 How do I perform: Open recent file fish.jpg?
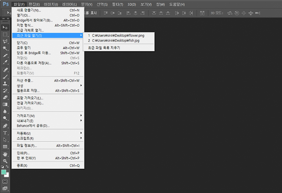tap(119, 41)
